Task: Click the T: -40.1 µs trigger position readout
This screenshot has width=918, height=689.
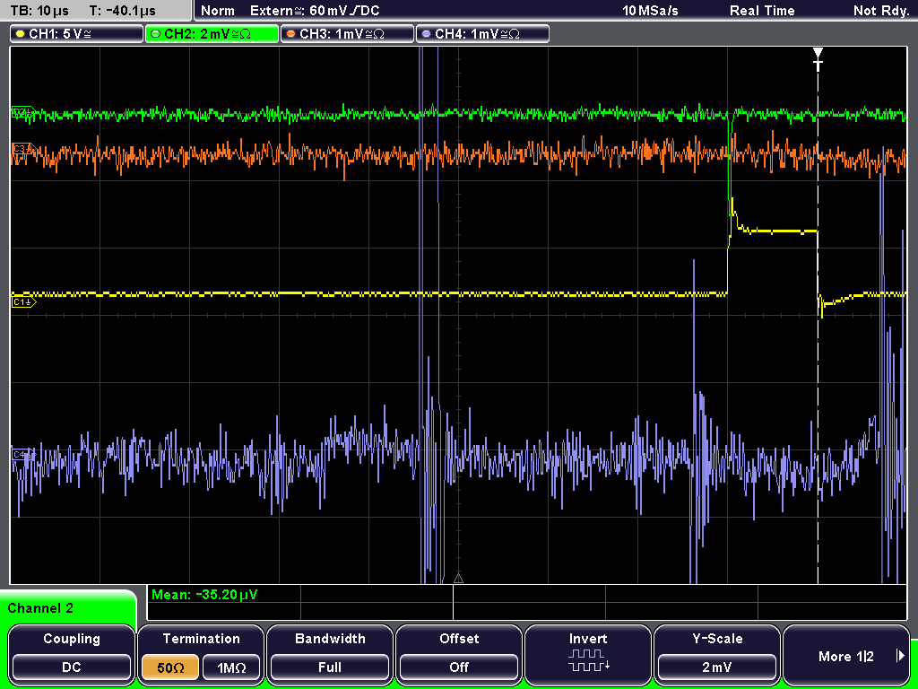Action: coord(123,11)
